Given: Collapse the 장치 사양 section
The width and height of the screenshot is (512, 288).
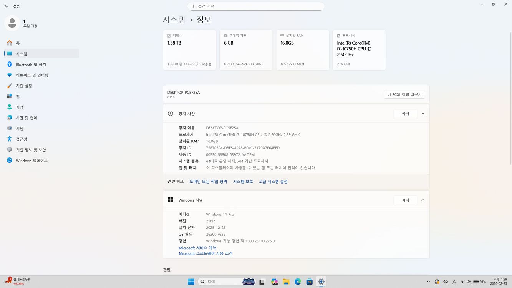Looking at the screenshot, I should coord(423,113).
